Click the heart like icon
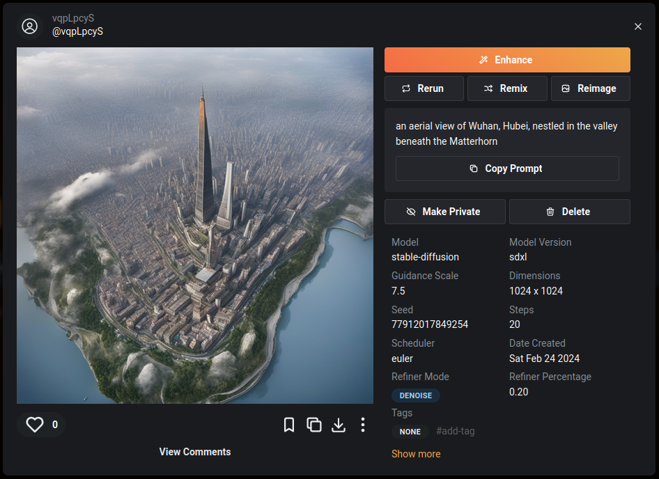 pos(35,425)
